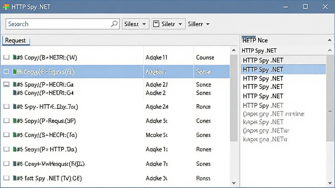
Task: Click the magnifier icon in Search box
Action: coord(114,24)
